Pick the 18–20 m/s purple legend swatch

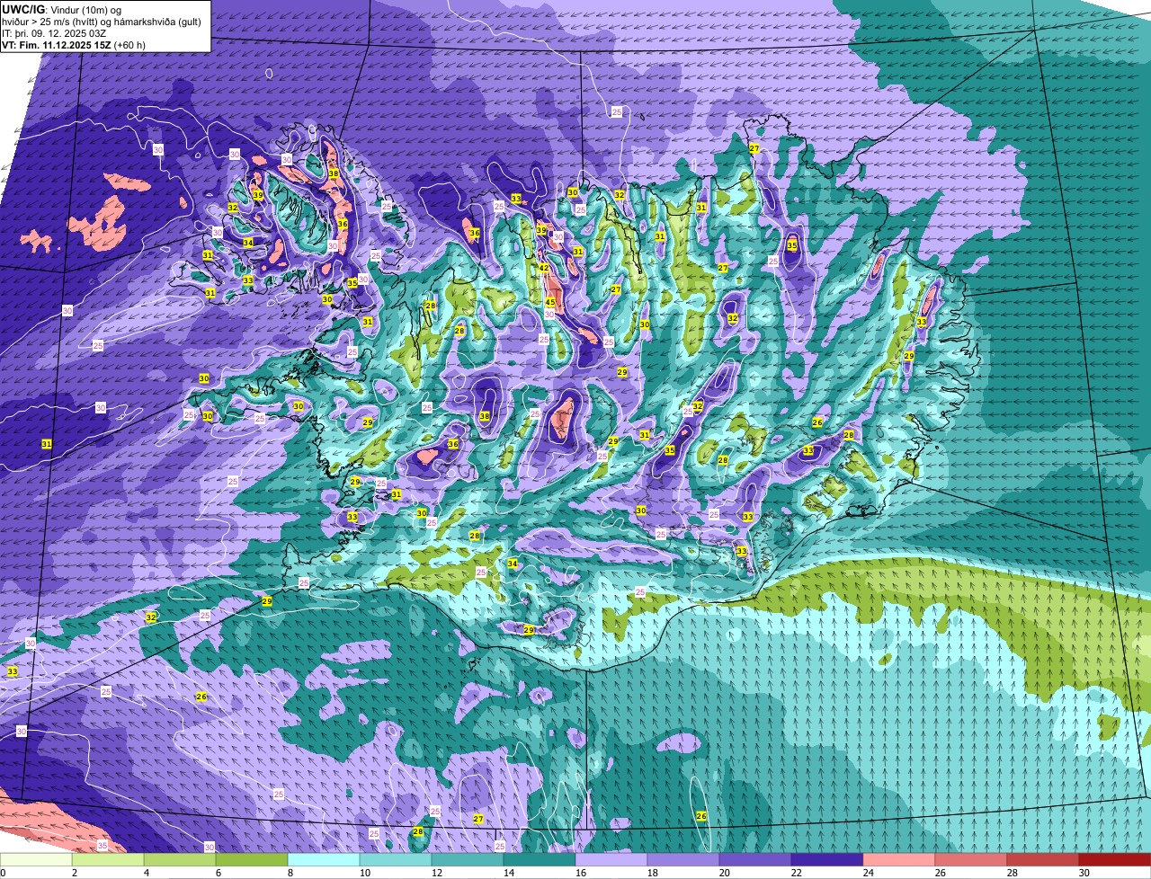tap(683, 860)
